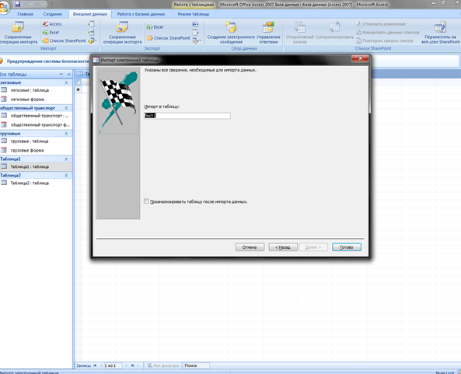This screenshot has height=374, width=461.
Task: Click text file import icon
Action: point(92,24)
